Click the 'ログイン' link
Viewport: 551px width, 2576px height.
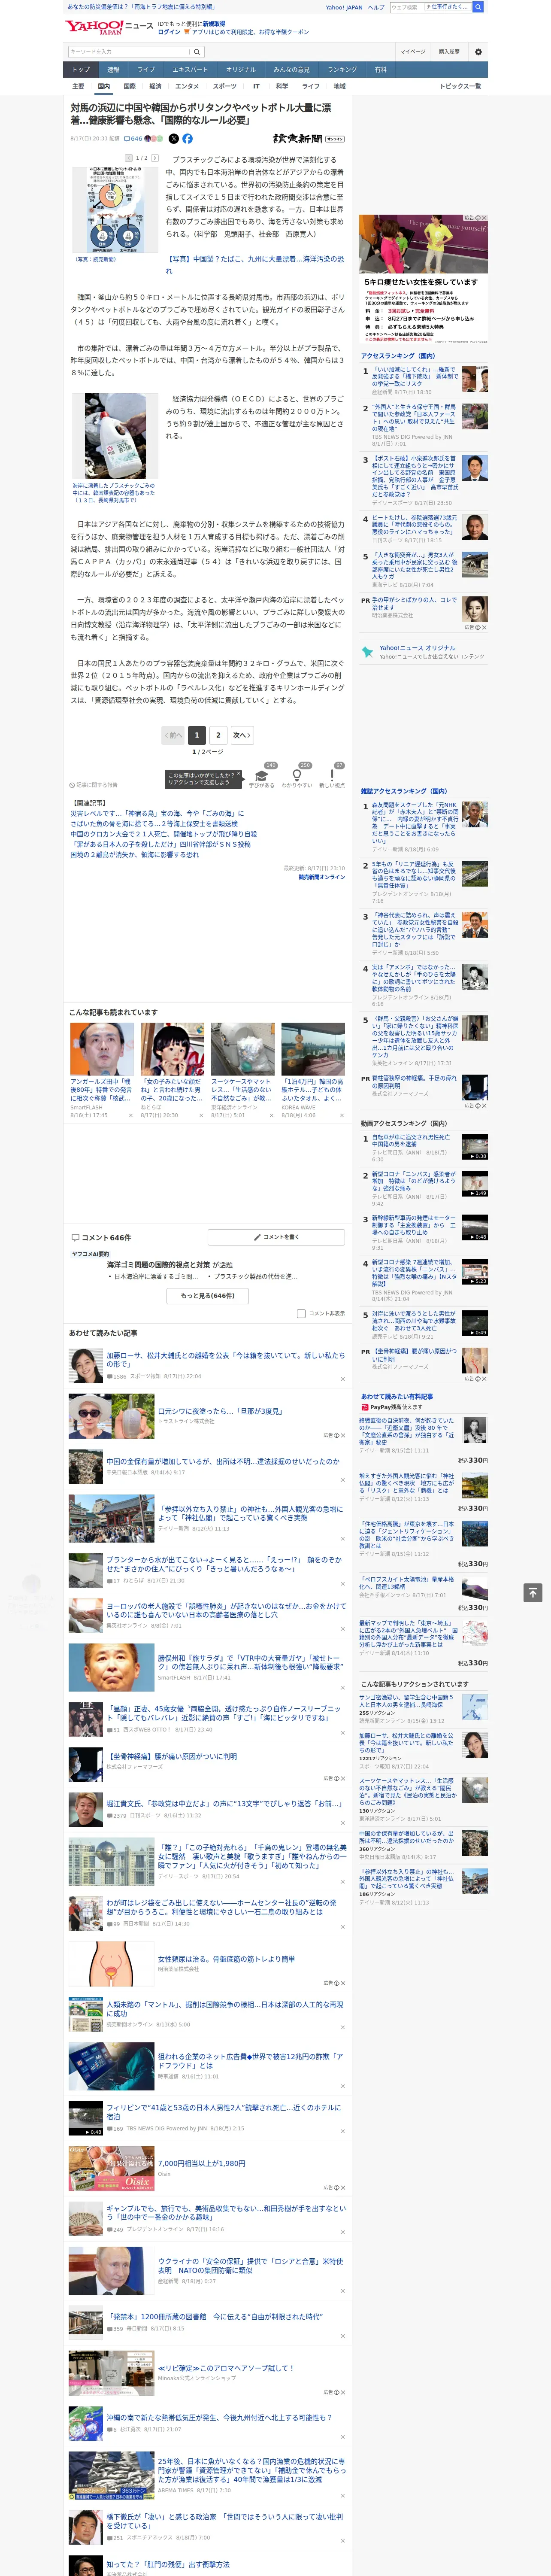[169, 32]
